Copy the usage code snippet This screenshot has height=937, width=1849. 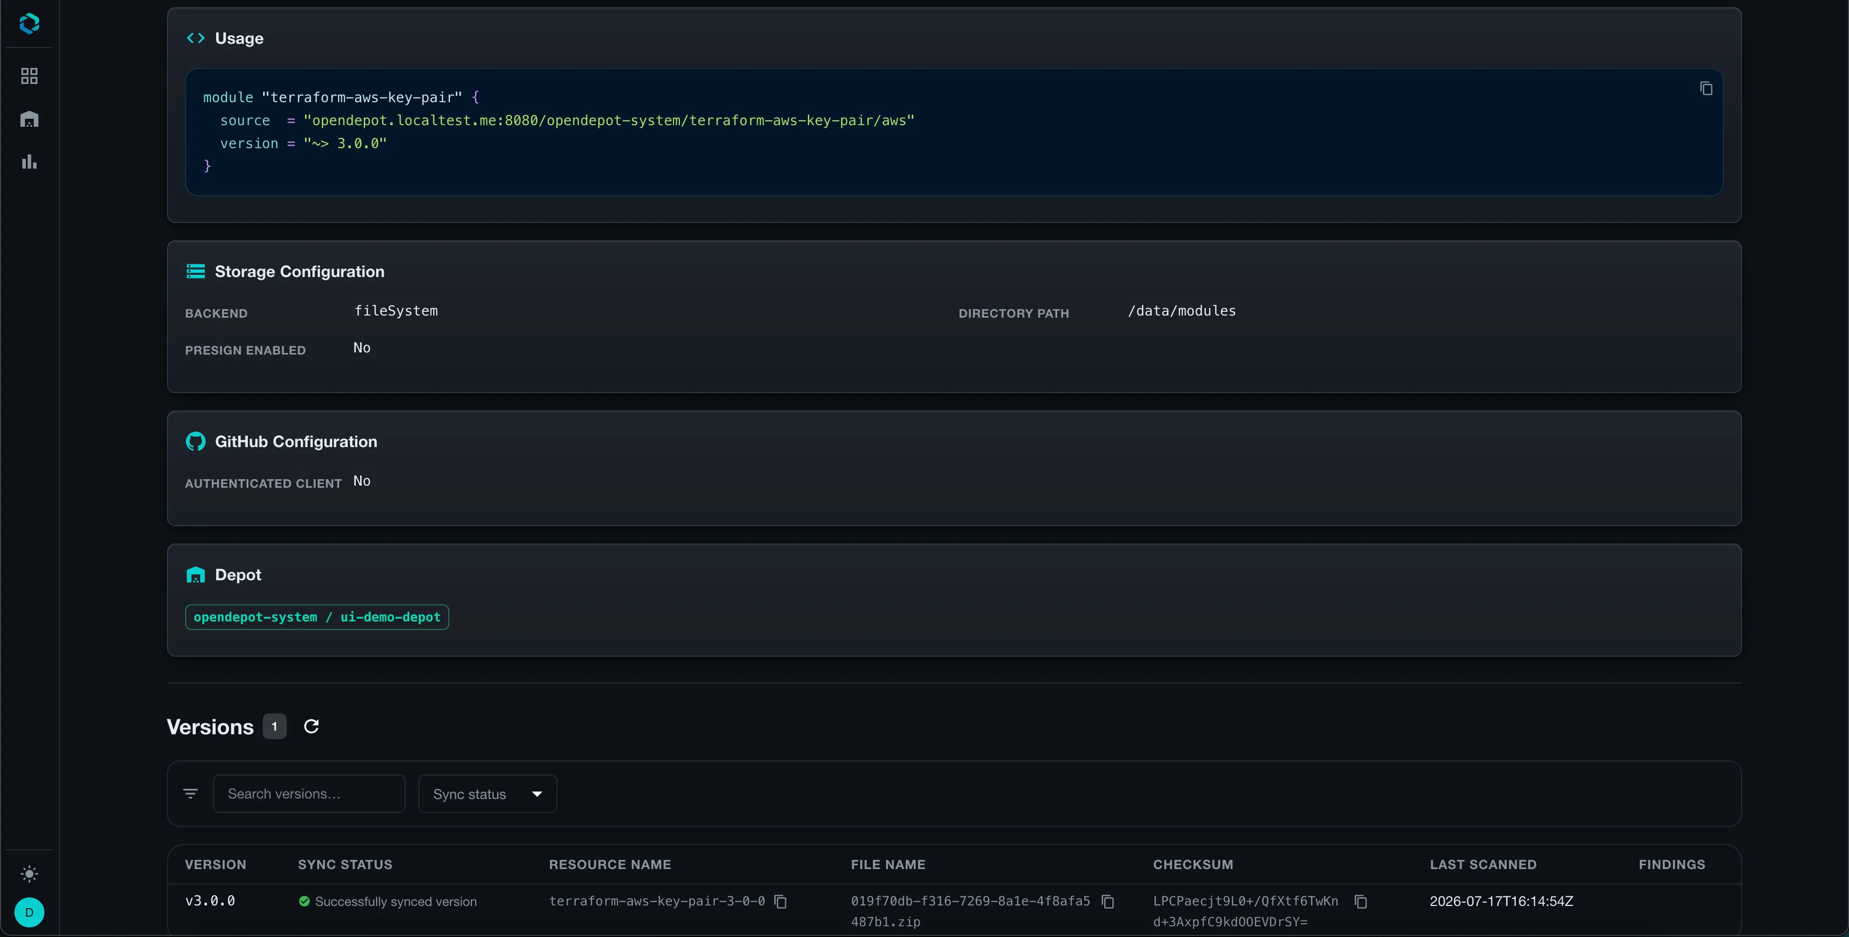coord(1706,88)
